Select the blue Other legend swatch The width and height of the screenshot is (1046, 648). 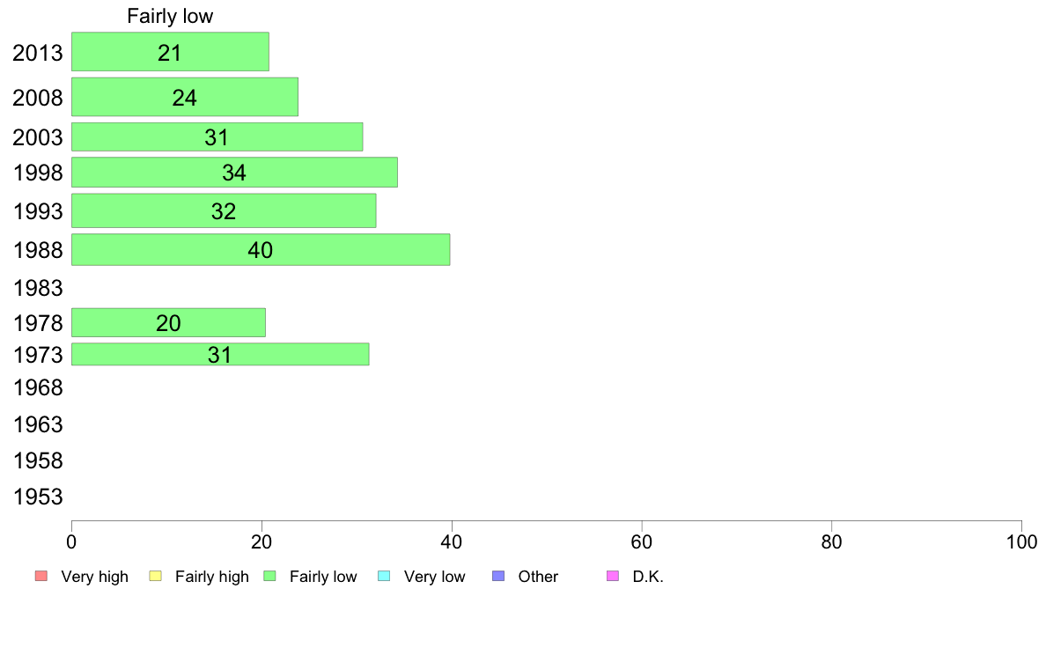(x=498, y=576)
